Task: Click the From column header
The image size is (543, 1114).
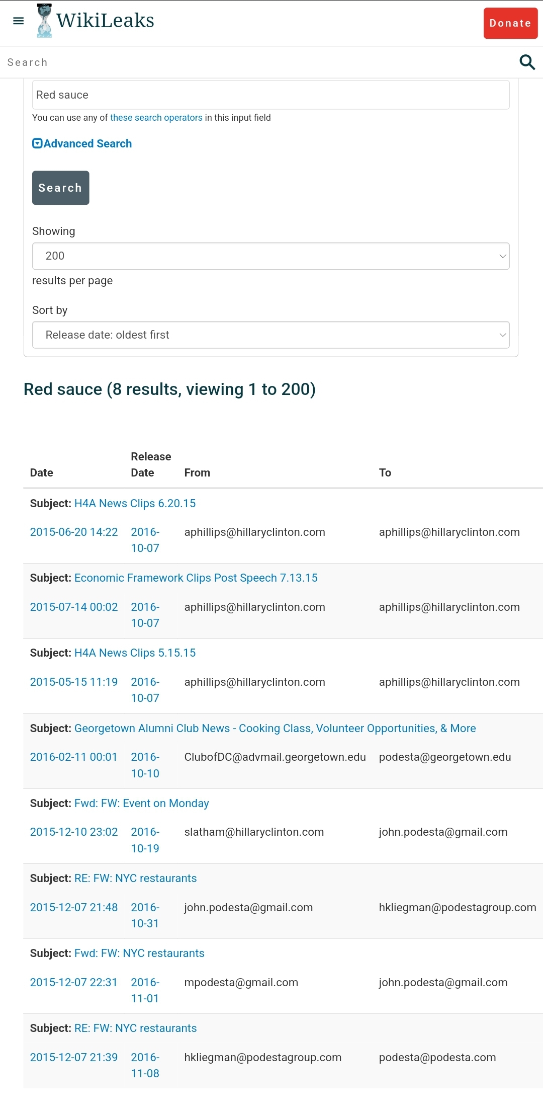Action: 197,472
